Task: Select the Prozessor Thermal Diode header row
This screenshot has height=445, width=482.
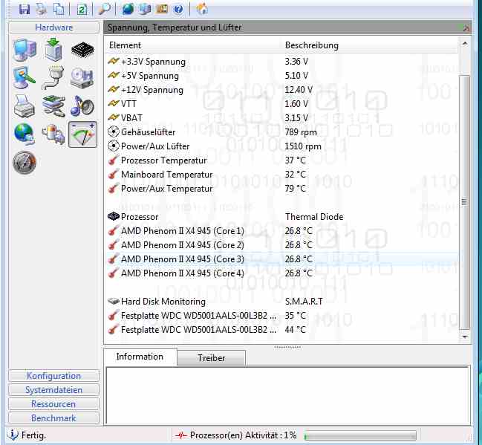Action: tap(281, 217)
